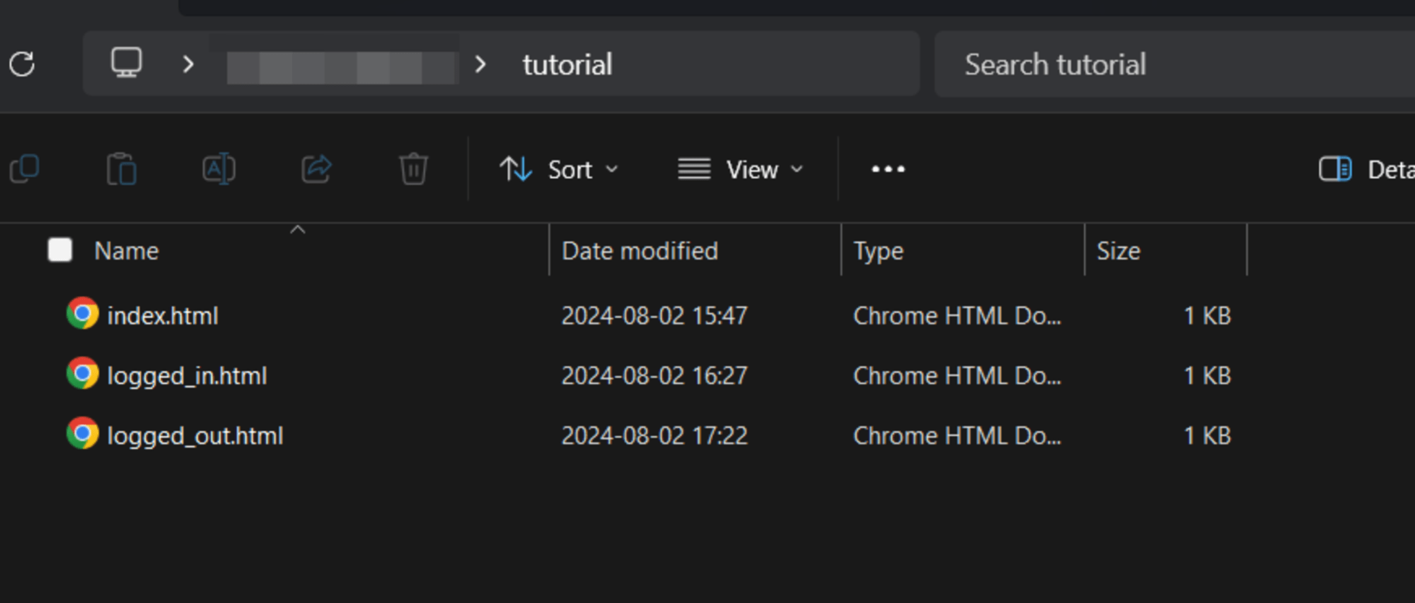Click Chrome icon of logged_in.html

click(83, 373)
